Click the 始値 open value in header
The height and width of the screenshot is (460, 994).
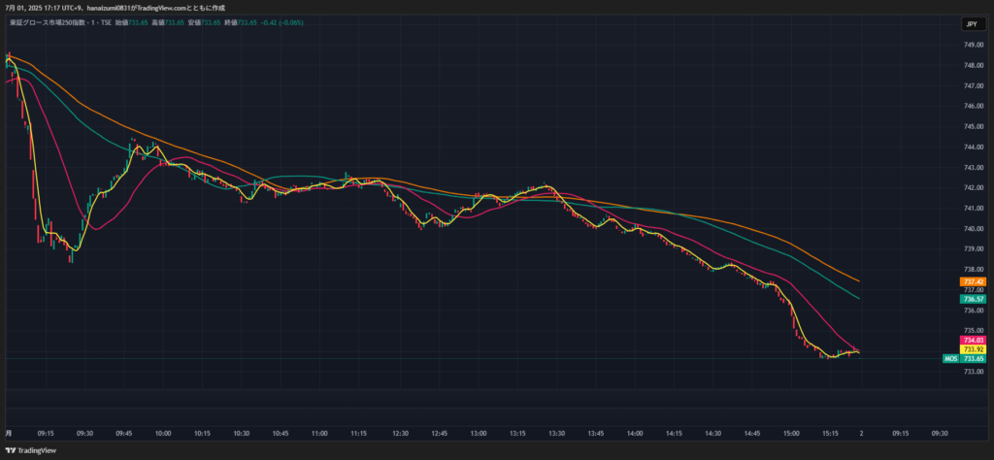[x=131, y=23]
